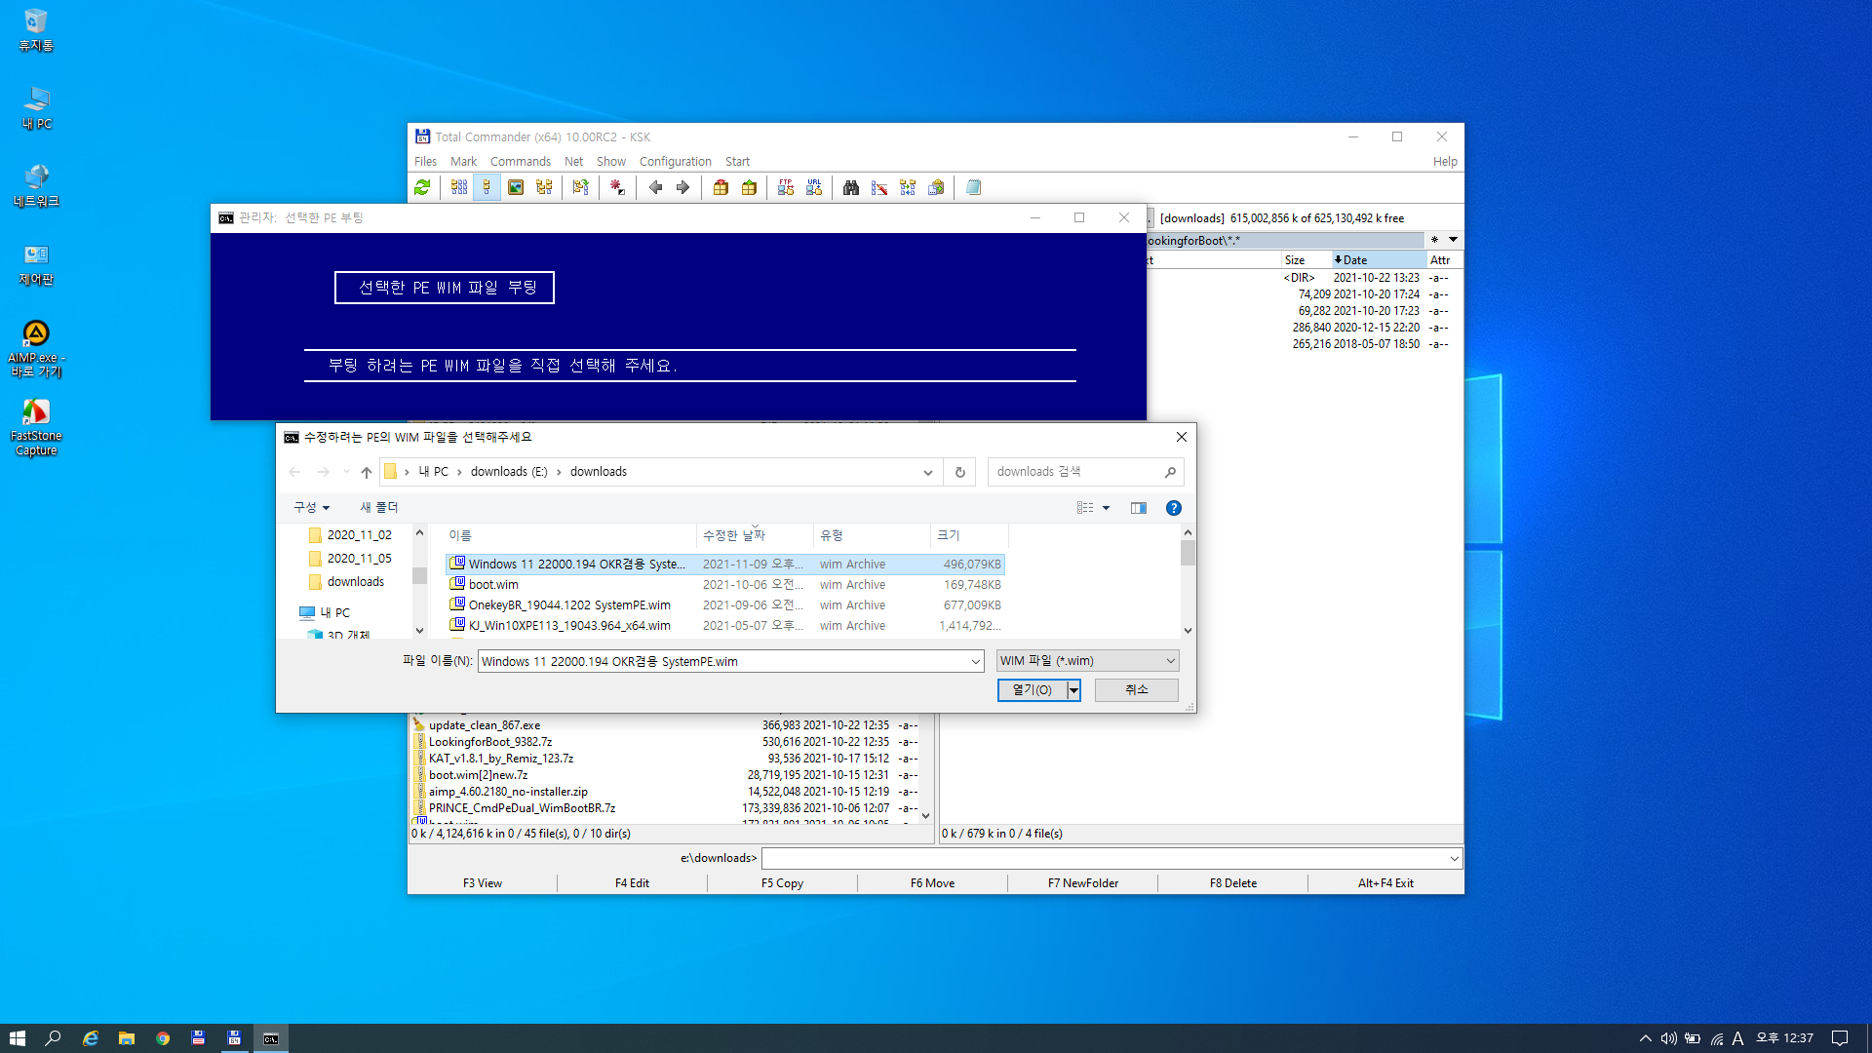Click the 열기(O) open button
The width and height of the screenshot is (1872, 1053).
[1033, 690]
